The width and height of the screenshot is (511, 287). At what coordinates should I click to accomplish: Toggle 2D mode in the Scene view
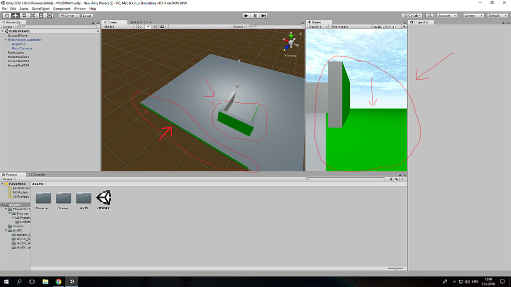[x=140, y=26]
